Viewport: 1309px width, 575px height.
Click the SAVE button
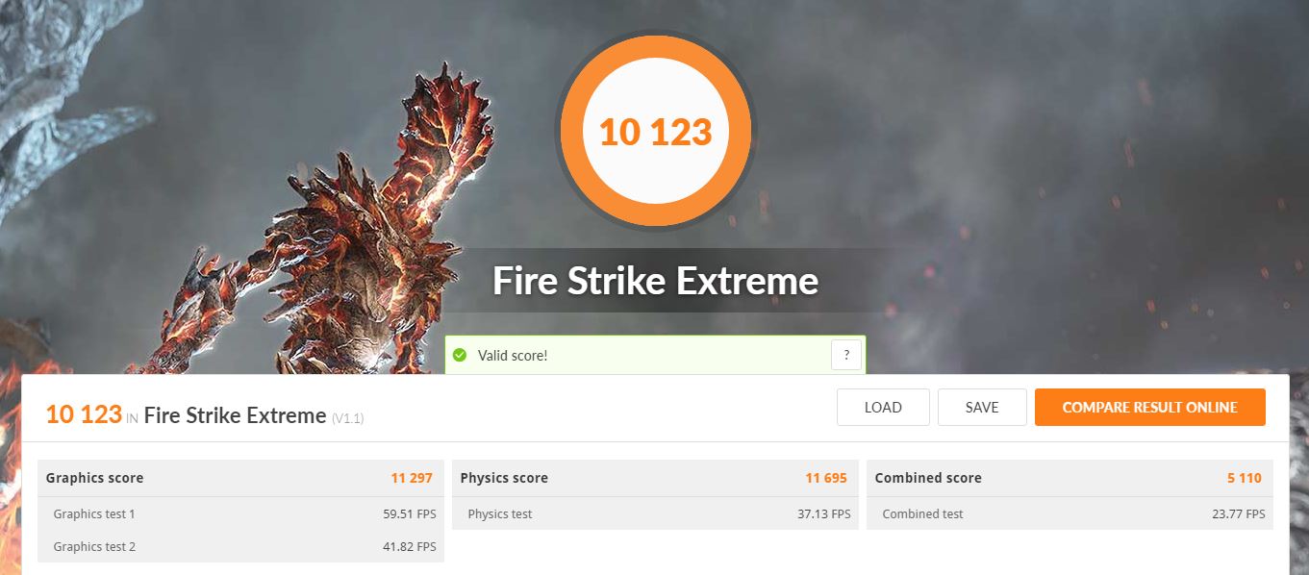(x=982, y=407)
